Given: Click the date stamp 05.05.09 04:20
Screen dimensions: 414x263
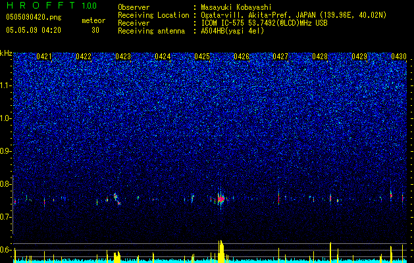Looking at the screenshot, I should click(x=34, y=30).
